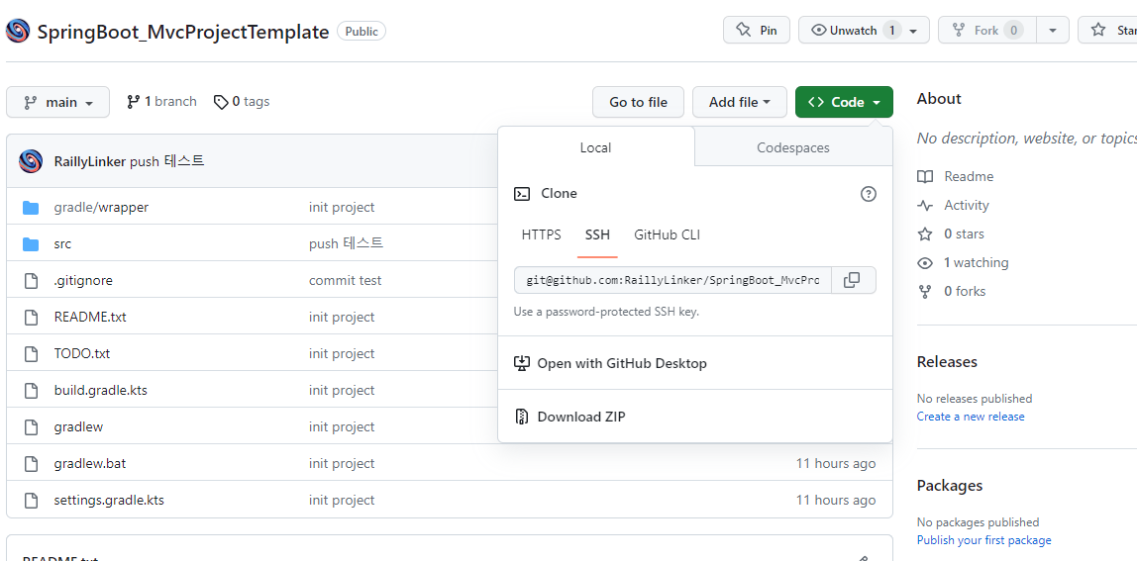Collapse the green Code dropdown
The image size is (1137, 561).
[844, 102]
